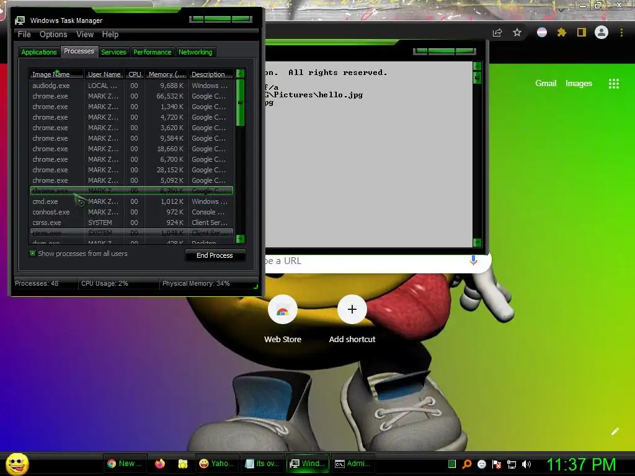Click Add shortcut plus button
Viewport: 635px width, 476px height.
pos(352,310)
